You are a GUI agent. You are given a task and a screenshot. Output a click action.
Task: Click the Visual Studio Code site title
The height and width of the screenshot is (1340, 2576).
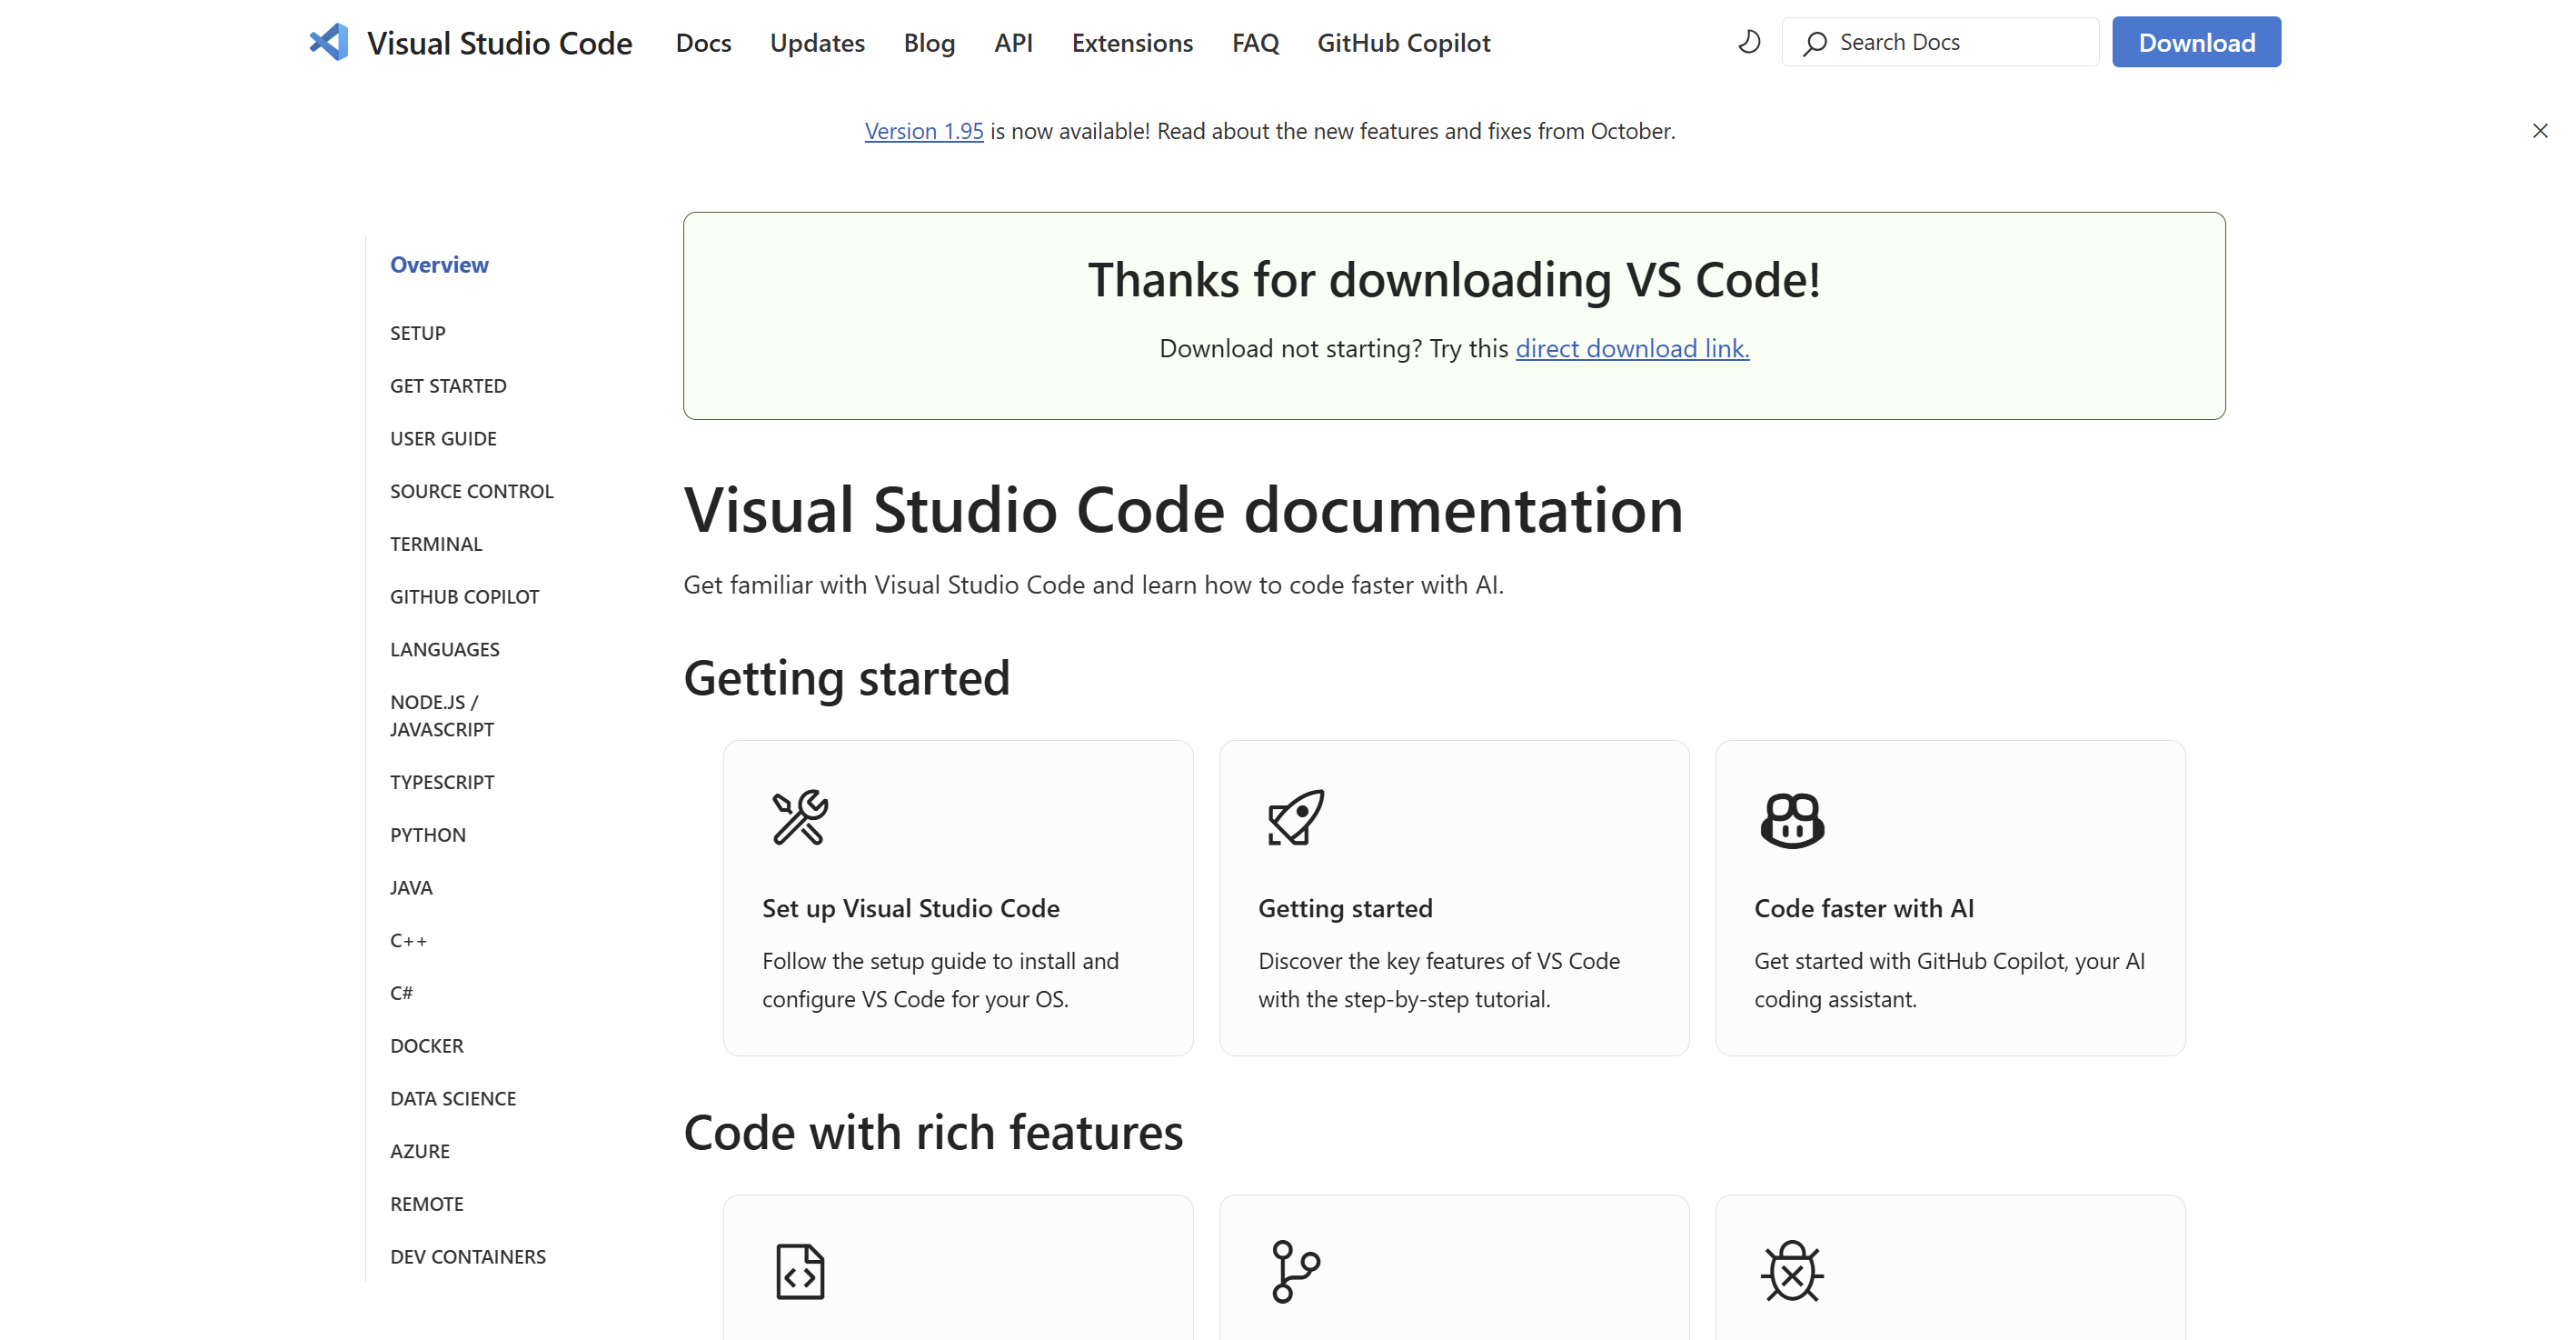(x=499, y=43)
